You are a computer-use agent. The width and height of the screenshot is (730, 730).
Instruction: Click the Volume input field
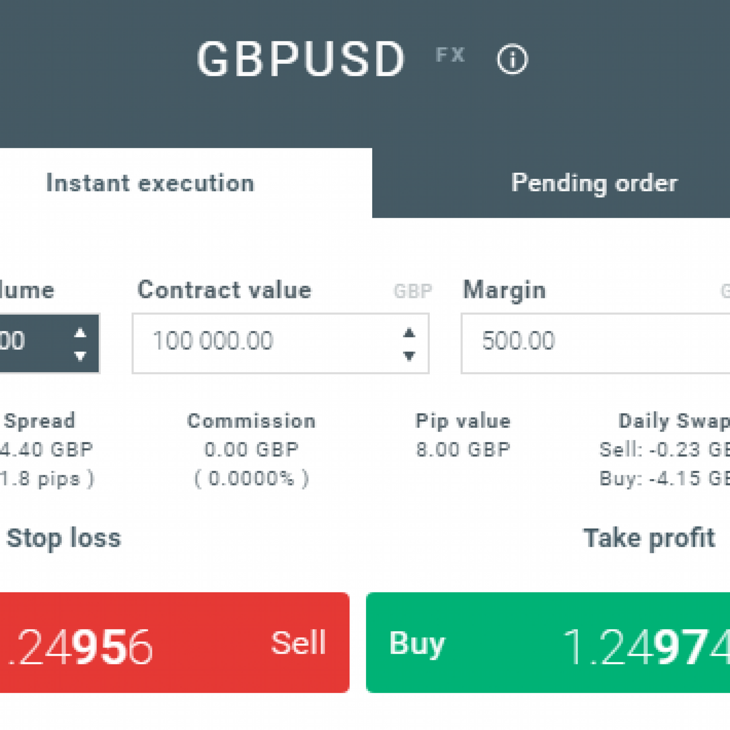(x=30, y=343)
